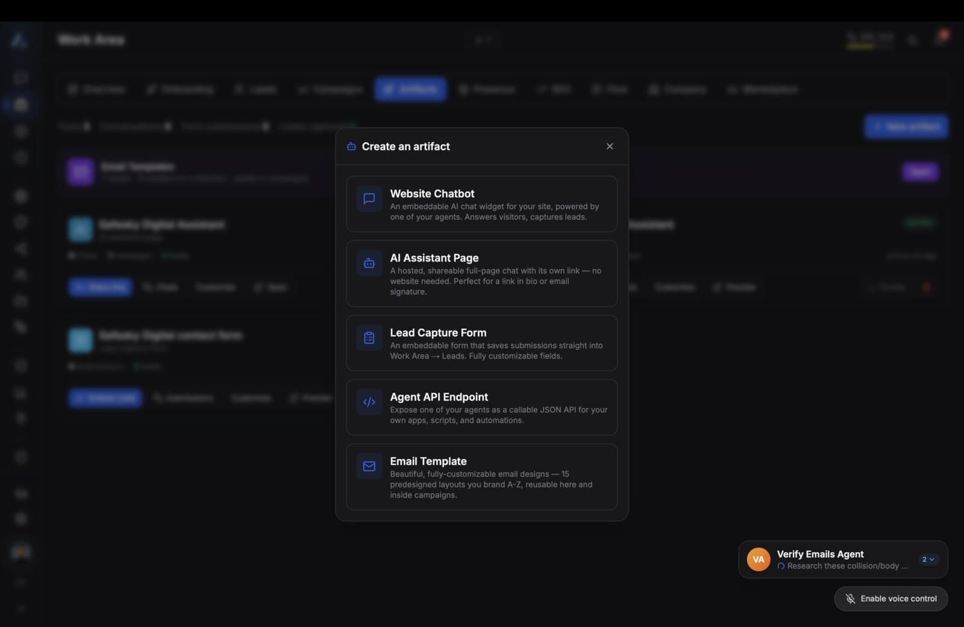This screenshot has width=964, height=627.
Task: Click the callable JSON API description
Action: (x=499, y=415)
